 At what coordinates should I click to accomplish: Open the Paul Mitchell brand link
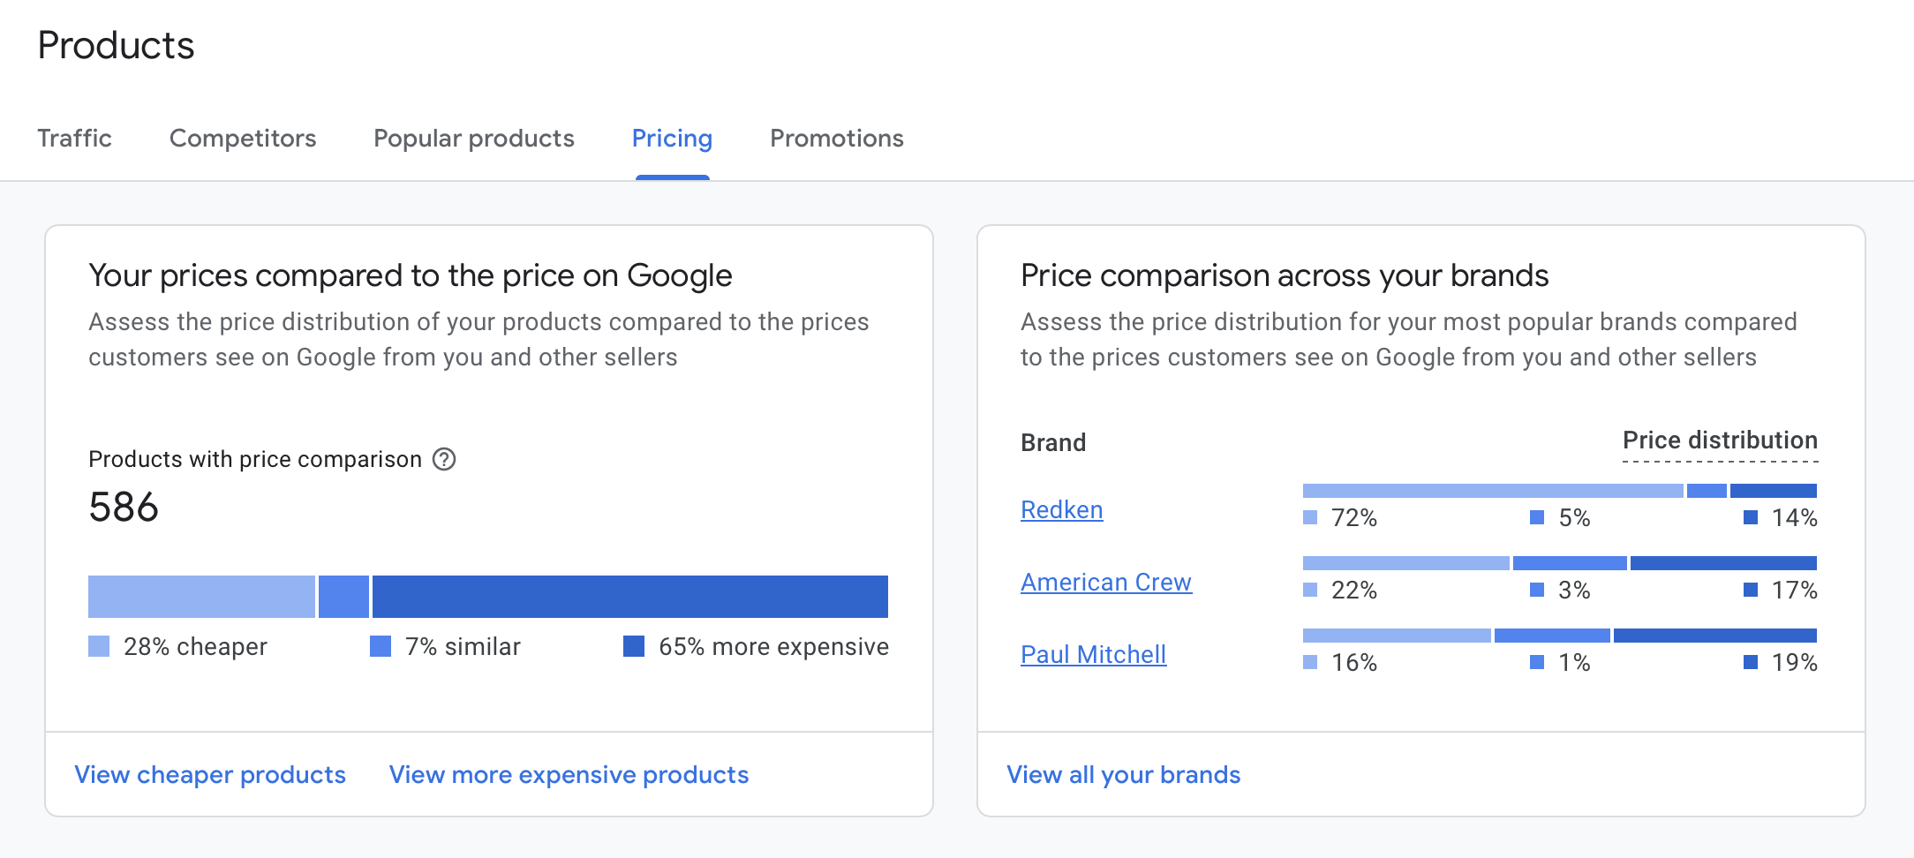click(x=1094, y=654)
